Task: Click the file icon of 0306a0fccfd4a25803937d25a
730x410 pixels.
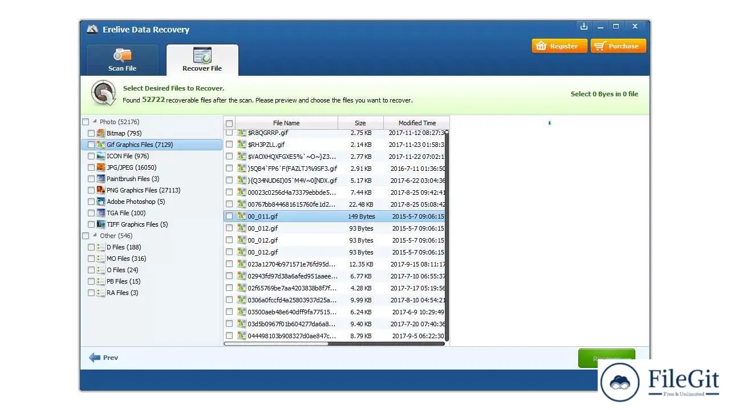Action: point(242,300)
